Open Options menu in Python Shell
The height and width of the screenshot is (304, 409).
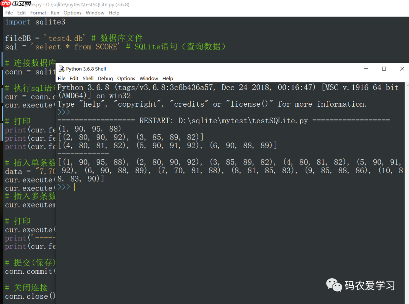pos(126,78)
